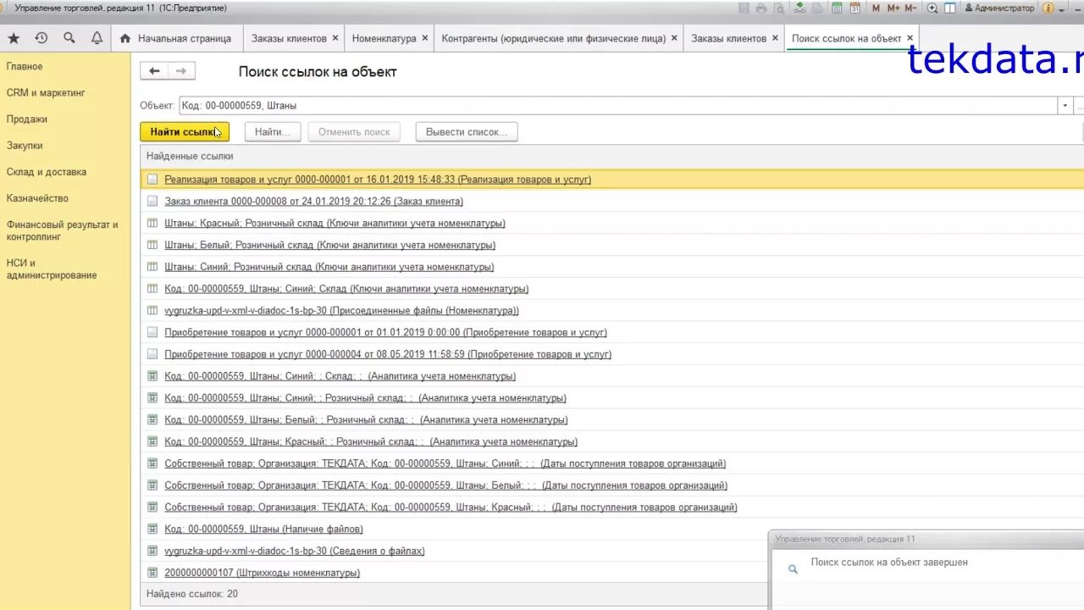Open the Администратор user menu

tap(1000, 8)
